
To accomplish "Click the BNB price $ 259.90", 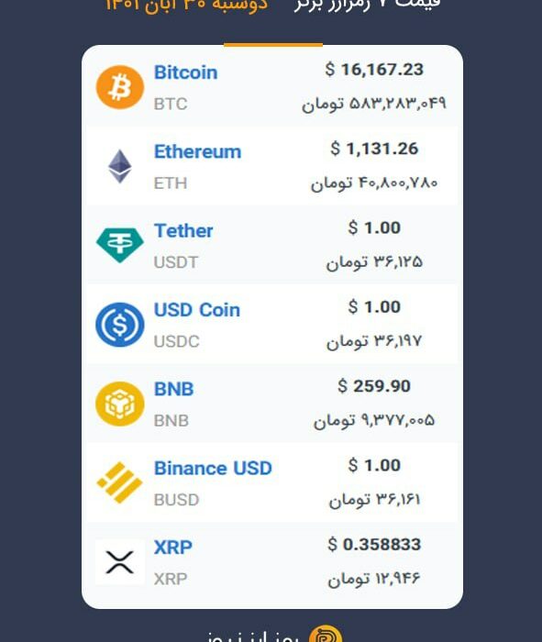I will pyautogui.click(x=374, y=386).
